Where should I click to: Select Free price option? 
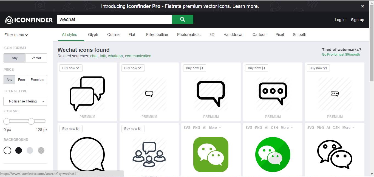point(21,80)
